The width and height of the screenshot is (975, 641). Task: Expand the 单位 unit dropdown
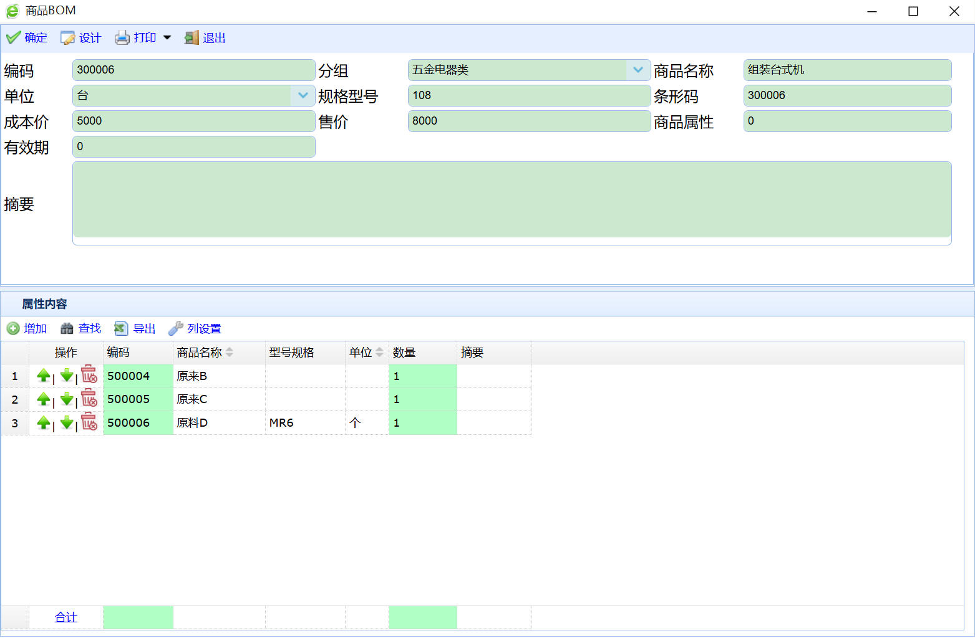tap(303, 95)
